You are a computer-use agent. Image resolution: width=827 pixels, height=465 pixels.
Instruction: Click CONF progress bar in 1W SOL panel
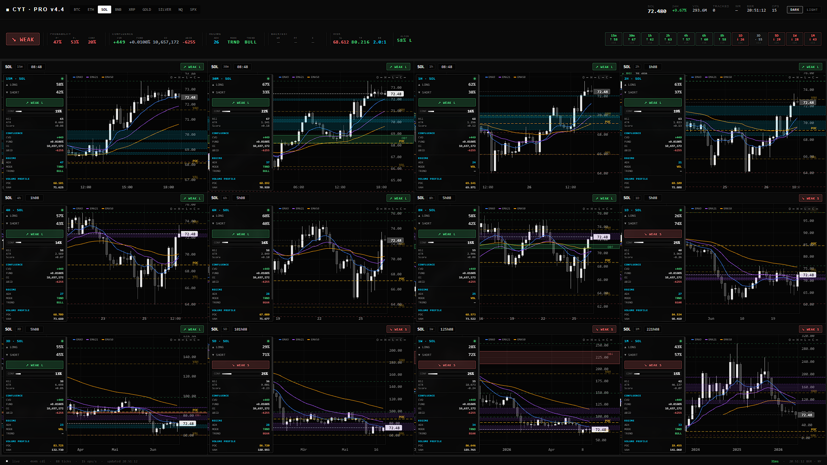(447, 374)
